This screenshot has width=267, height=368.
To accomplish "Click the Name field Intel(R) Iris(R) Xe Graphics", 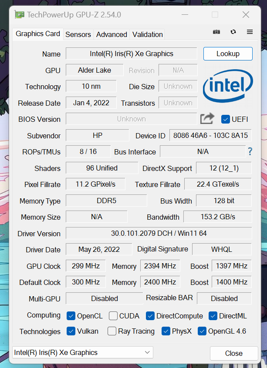I will (132, 54).
